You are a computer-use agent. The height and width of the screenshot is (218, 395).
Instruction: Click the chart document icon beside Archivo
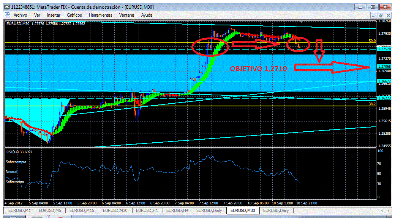tap(7, 15)
